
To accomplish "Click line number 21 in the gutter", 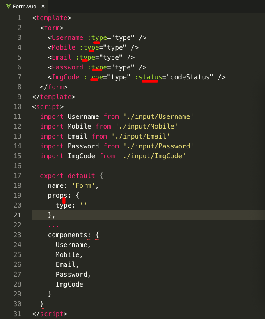I will point(18,215).
